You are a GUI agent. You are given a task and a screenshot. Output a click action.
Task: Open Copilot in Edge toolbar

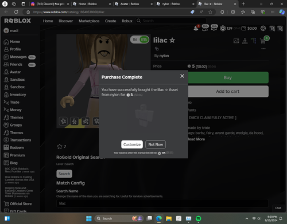click(x=282, y=12)
